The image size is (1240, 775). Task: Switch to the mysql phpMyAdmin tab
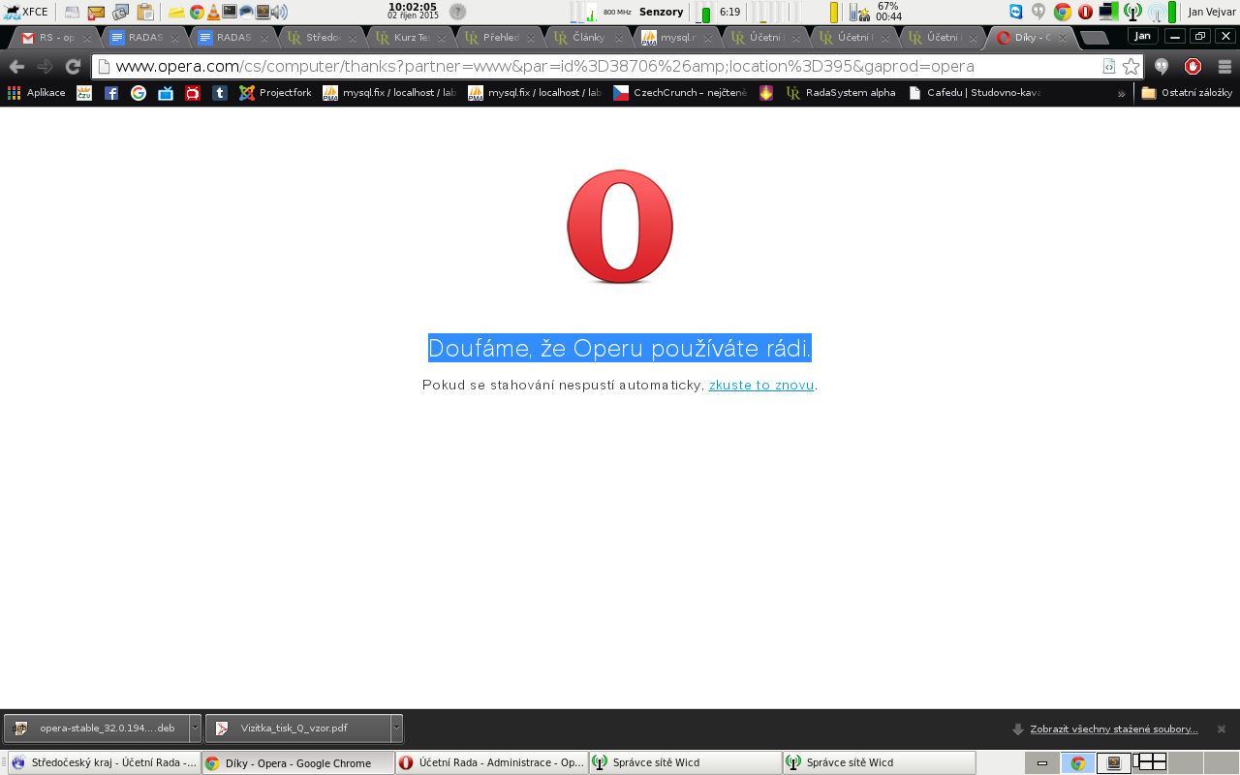677,38
